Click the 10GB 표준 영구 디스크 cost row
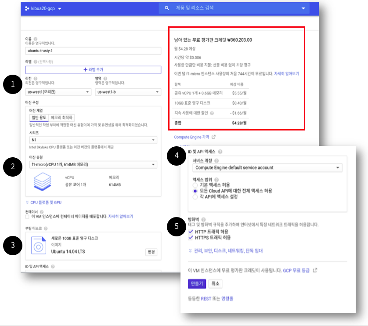Screen dimensions: 368x326 (x=210, y=103)
